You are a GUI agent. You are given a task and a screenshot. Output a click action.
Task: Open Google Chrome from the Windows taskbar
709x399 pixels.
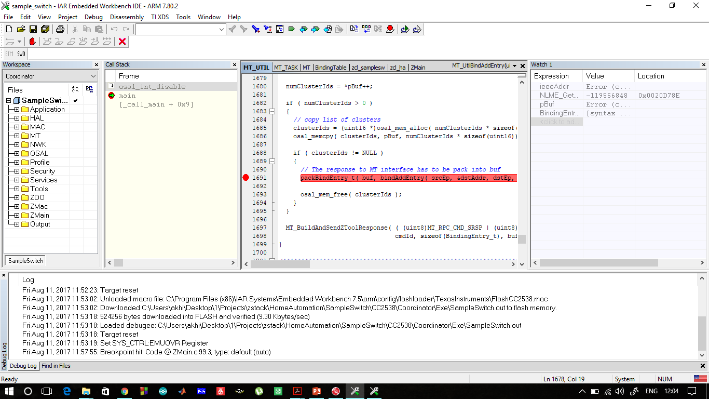click(x=125, y=391)
